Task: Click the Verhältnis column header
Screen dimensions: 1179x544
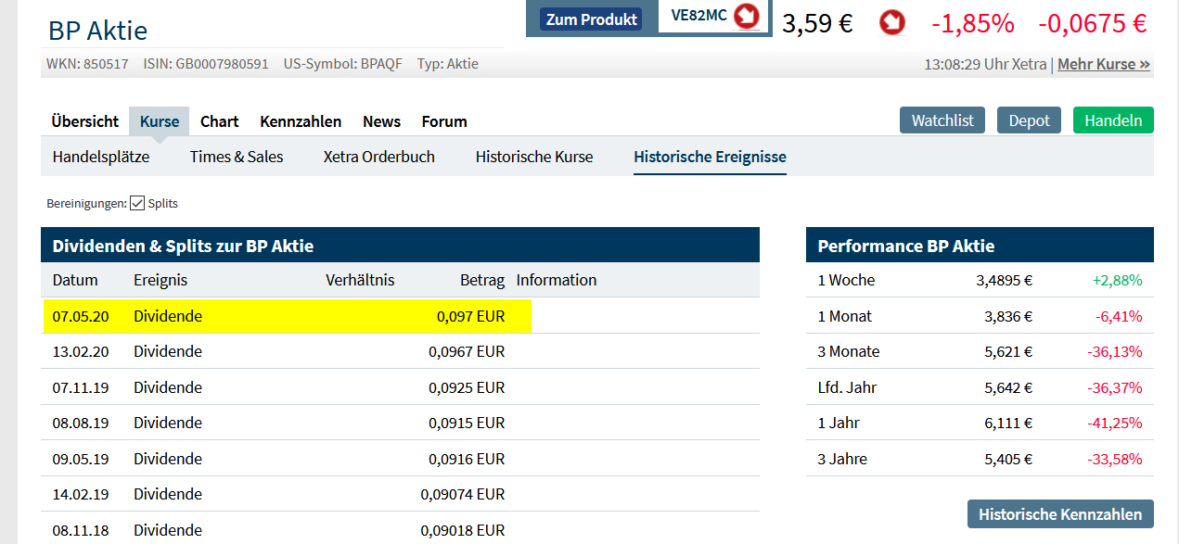Action: coord(360,280)
